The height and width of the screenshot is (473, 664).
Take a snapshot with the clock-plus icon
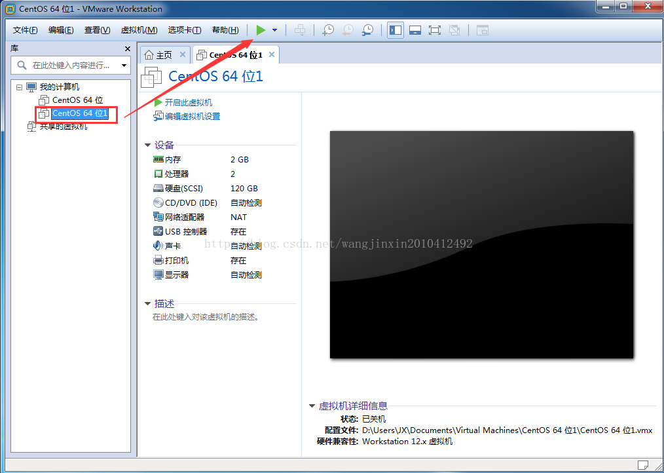[328, 30]
